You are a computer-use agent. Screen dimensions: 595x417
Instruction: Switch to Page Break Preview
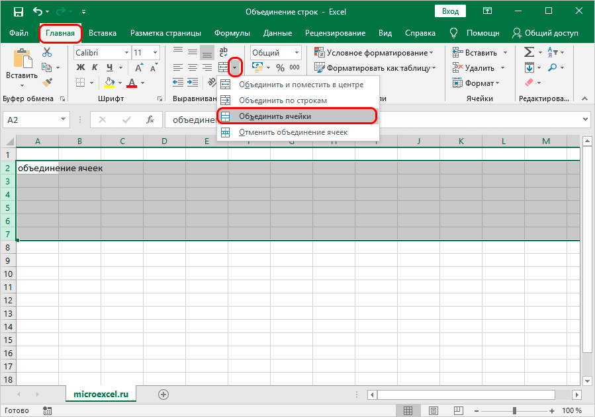tap(459, 410)
